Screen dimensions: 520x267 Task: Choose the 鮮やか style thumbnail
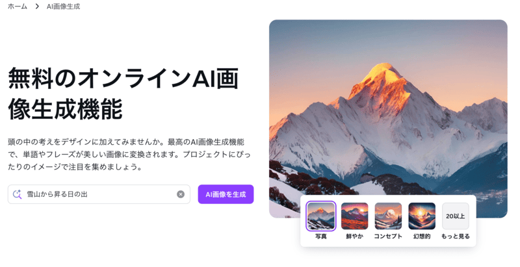click(x=354, y=216)
